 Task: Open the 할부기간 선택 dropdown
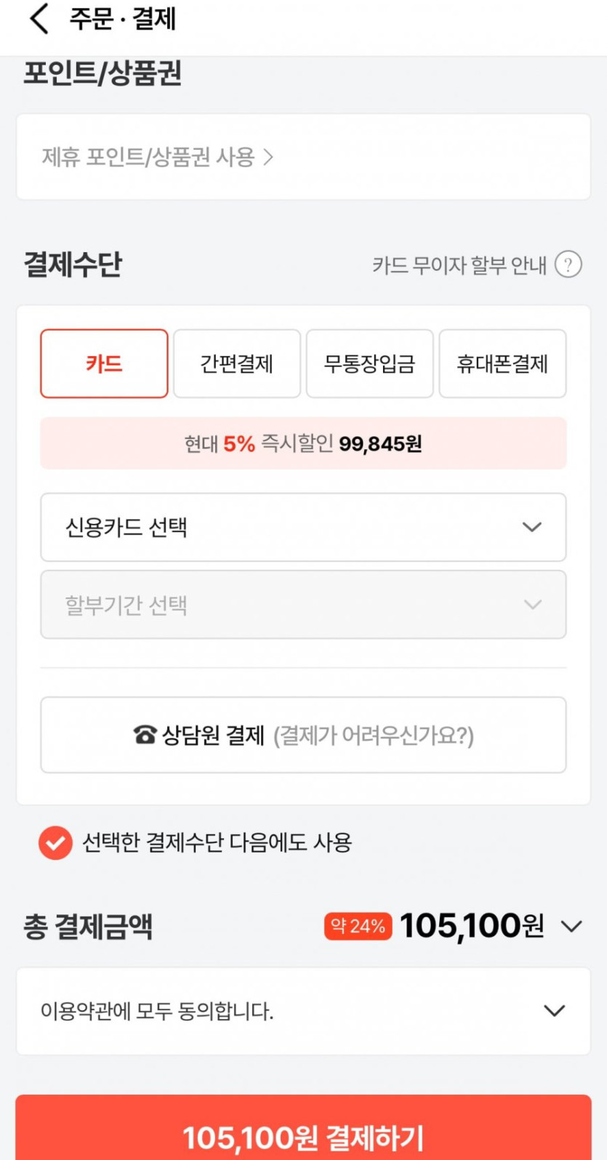(303, 605)
